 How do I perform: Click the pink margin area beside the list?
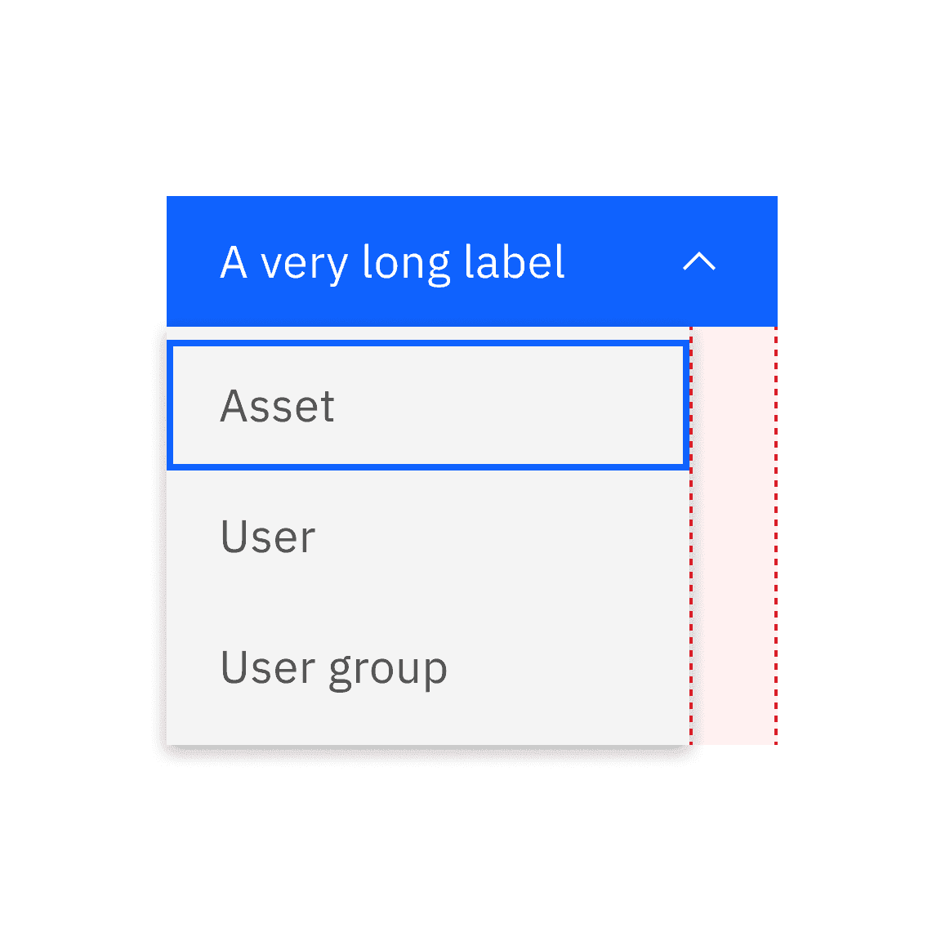(734, 531)
